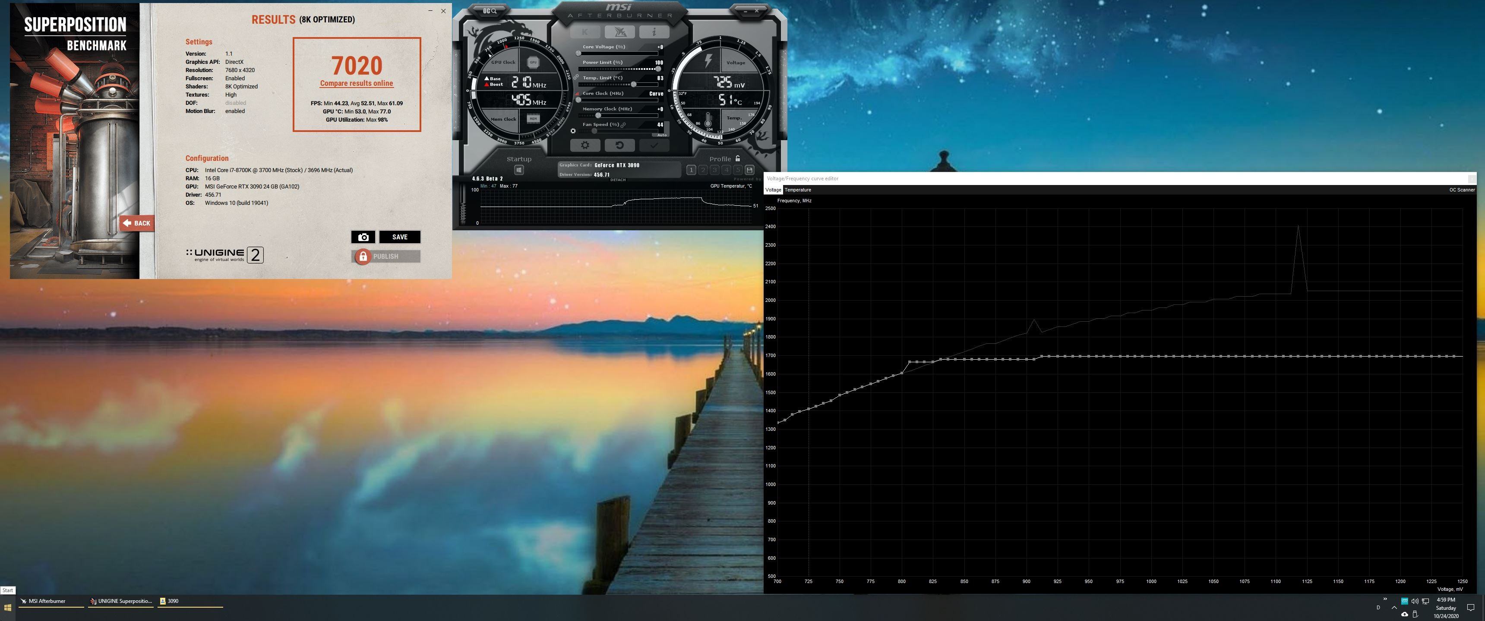Open Afterburner settings gear button
This screenshot has height=621, width=1485.
click(x=585, y=145)
